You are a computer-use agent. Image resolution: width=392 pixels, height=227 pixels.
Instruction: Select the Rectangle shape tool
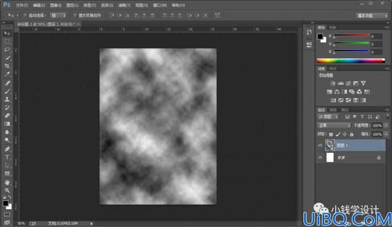tap(7, 174)
